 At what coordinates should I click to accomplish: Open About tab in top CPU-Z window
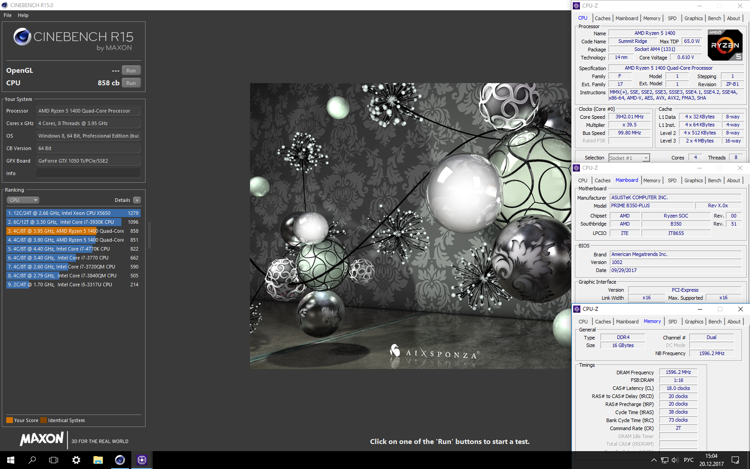(733, 18)
